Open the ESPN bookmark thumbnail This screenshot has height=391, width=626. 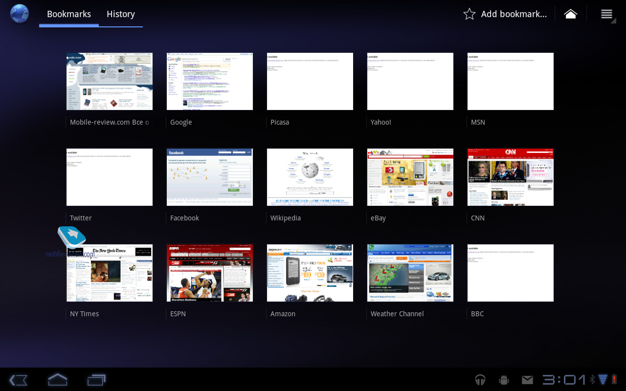tap(210, 273)
